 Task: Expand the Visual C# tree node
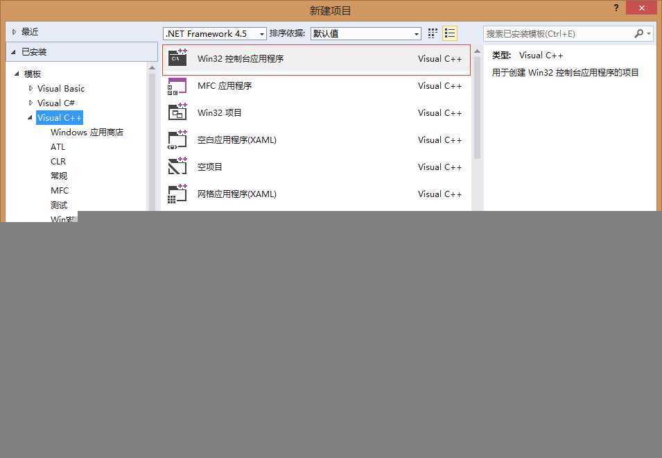pyautogui.click(x=31, y=103)
